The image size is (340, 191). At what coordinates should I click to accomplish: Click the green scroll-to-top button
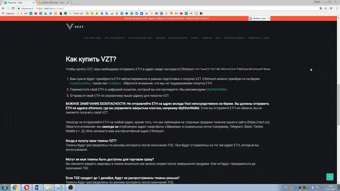[x=330, y=177]
